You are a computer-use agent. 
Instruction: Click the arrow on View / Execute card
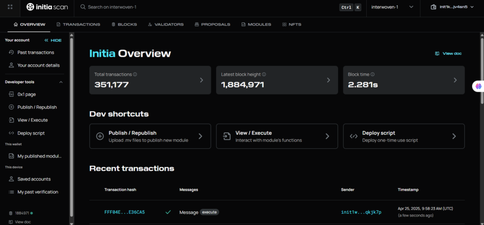pos(327,136)
